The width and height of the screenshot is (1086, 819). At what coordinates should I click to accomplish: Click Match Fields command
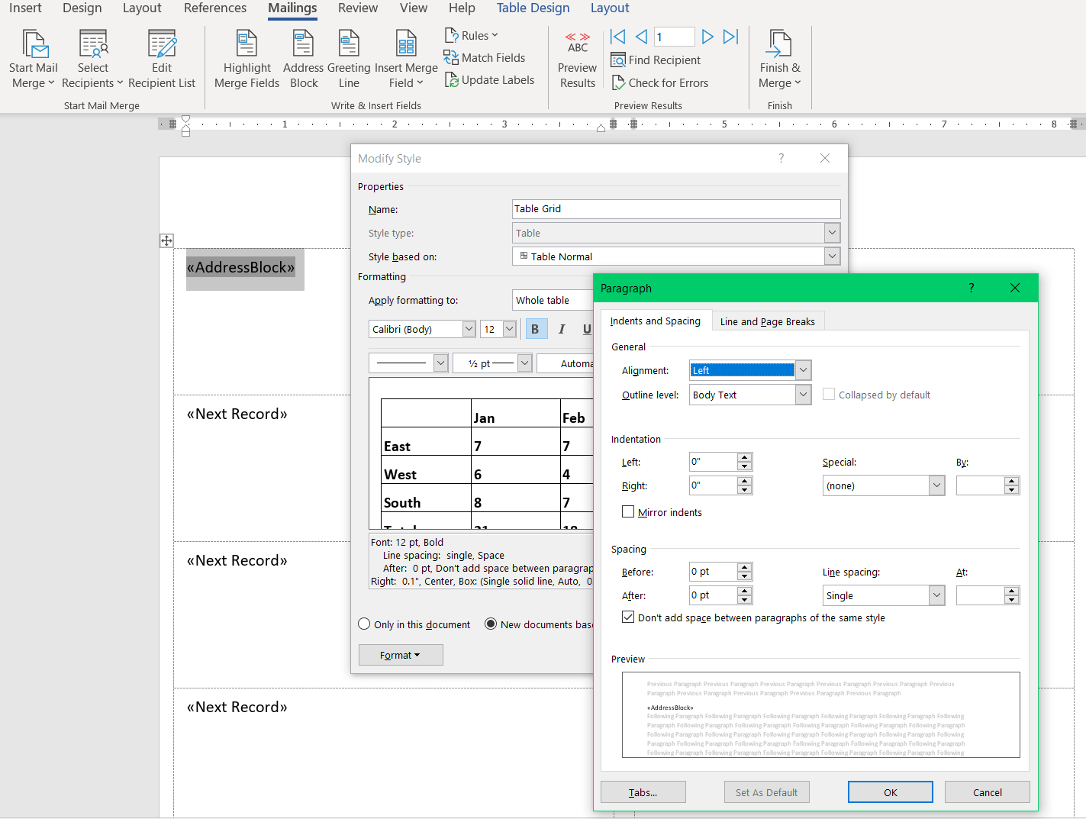[x=485, y=58]
